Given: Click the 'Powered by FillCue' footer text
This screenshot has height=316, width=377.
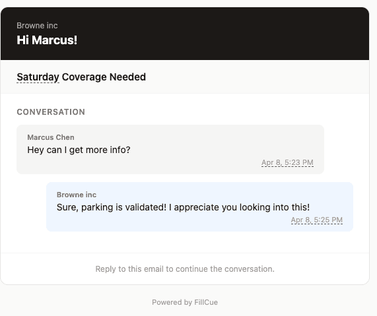Looking at the screenshot, I should (185, 302).
